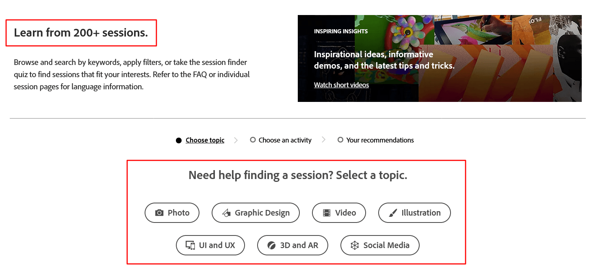Select the Choose topic step indicator dot
Screen dimensions: 598x270
coord(179,140)
